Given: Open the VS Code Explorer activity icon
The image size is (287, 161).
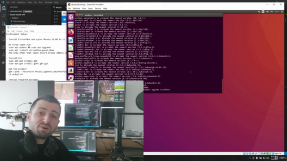Looking at the screenshot, I should [4, 8].
